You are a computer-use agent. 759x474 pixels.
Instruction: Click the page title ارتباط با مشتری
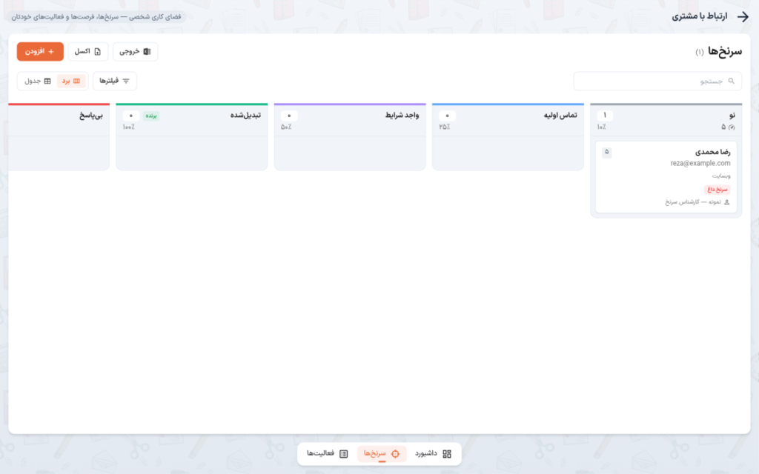coord(700,16)
